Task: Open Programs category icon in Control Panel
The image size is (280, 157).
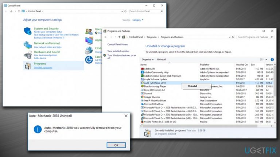Action: click(28, 66)
